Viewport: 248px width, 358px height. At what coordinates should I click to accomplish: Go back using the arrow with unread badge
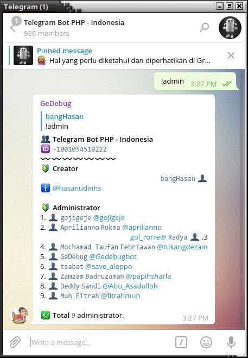click(15, 24)
